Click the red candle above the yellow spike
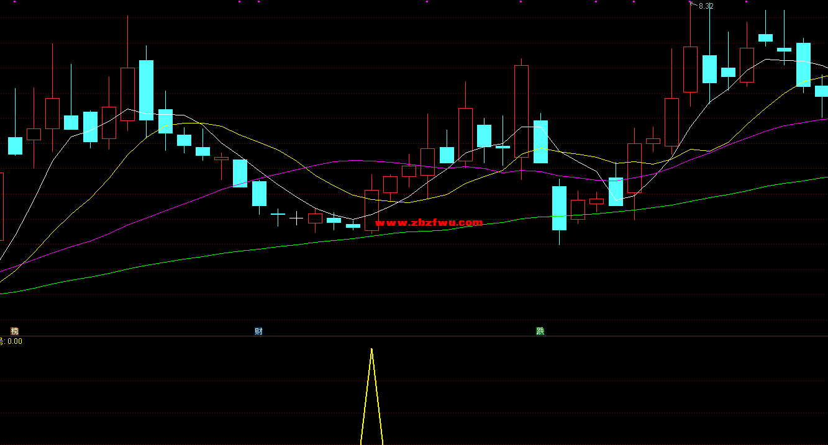The width and height of the screenshot is (828, 445). click(x=371, y=211)
